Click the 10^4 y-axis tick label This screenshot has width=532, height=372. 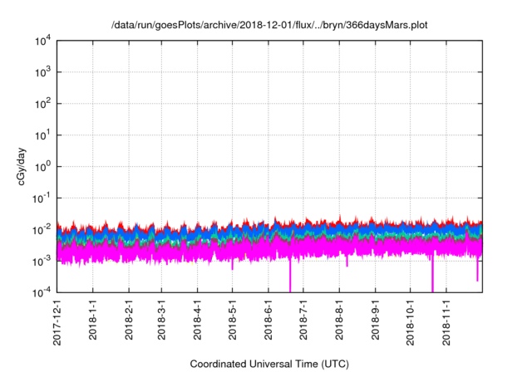[42, 41]
